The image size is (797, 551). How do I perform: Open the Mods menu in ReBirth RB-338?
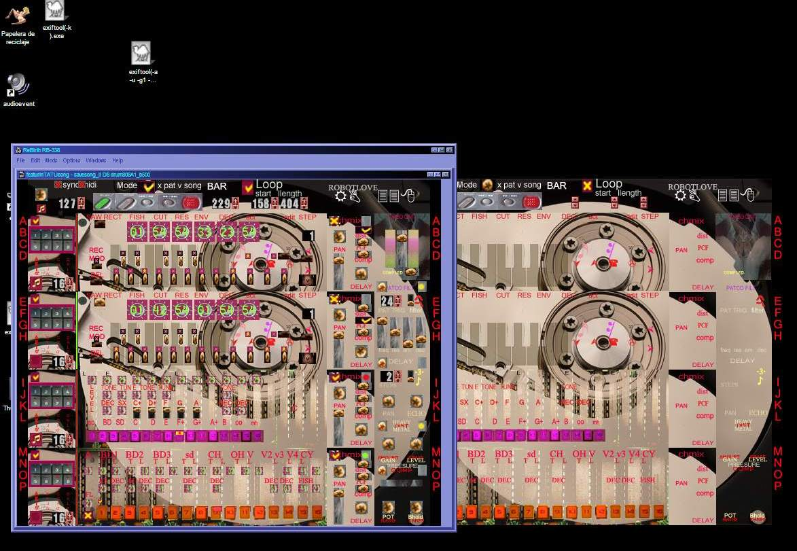click(x=51, y=160)
